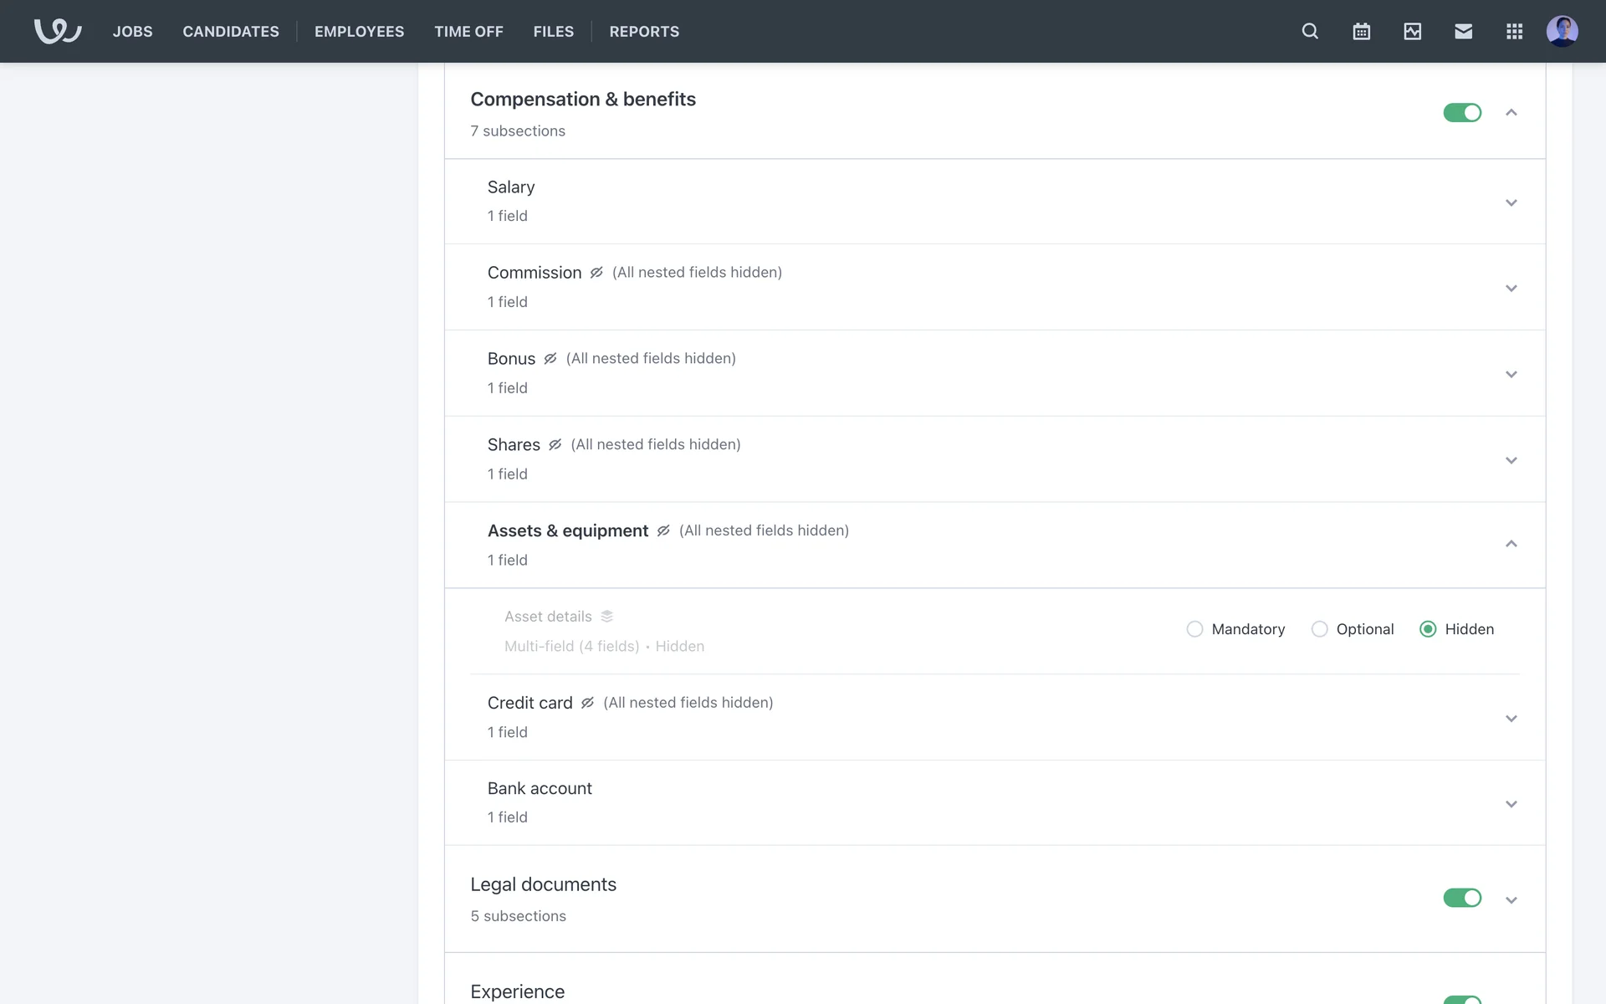
Task: Click the Asset details multi-field stack icon
Action: (x=607, y=617)
